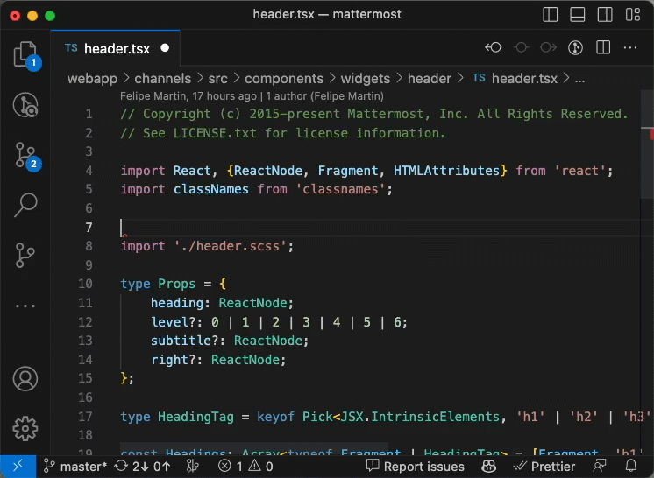
Task: Click LICENSE.txt comment on line 2
Action: point(215,133)
